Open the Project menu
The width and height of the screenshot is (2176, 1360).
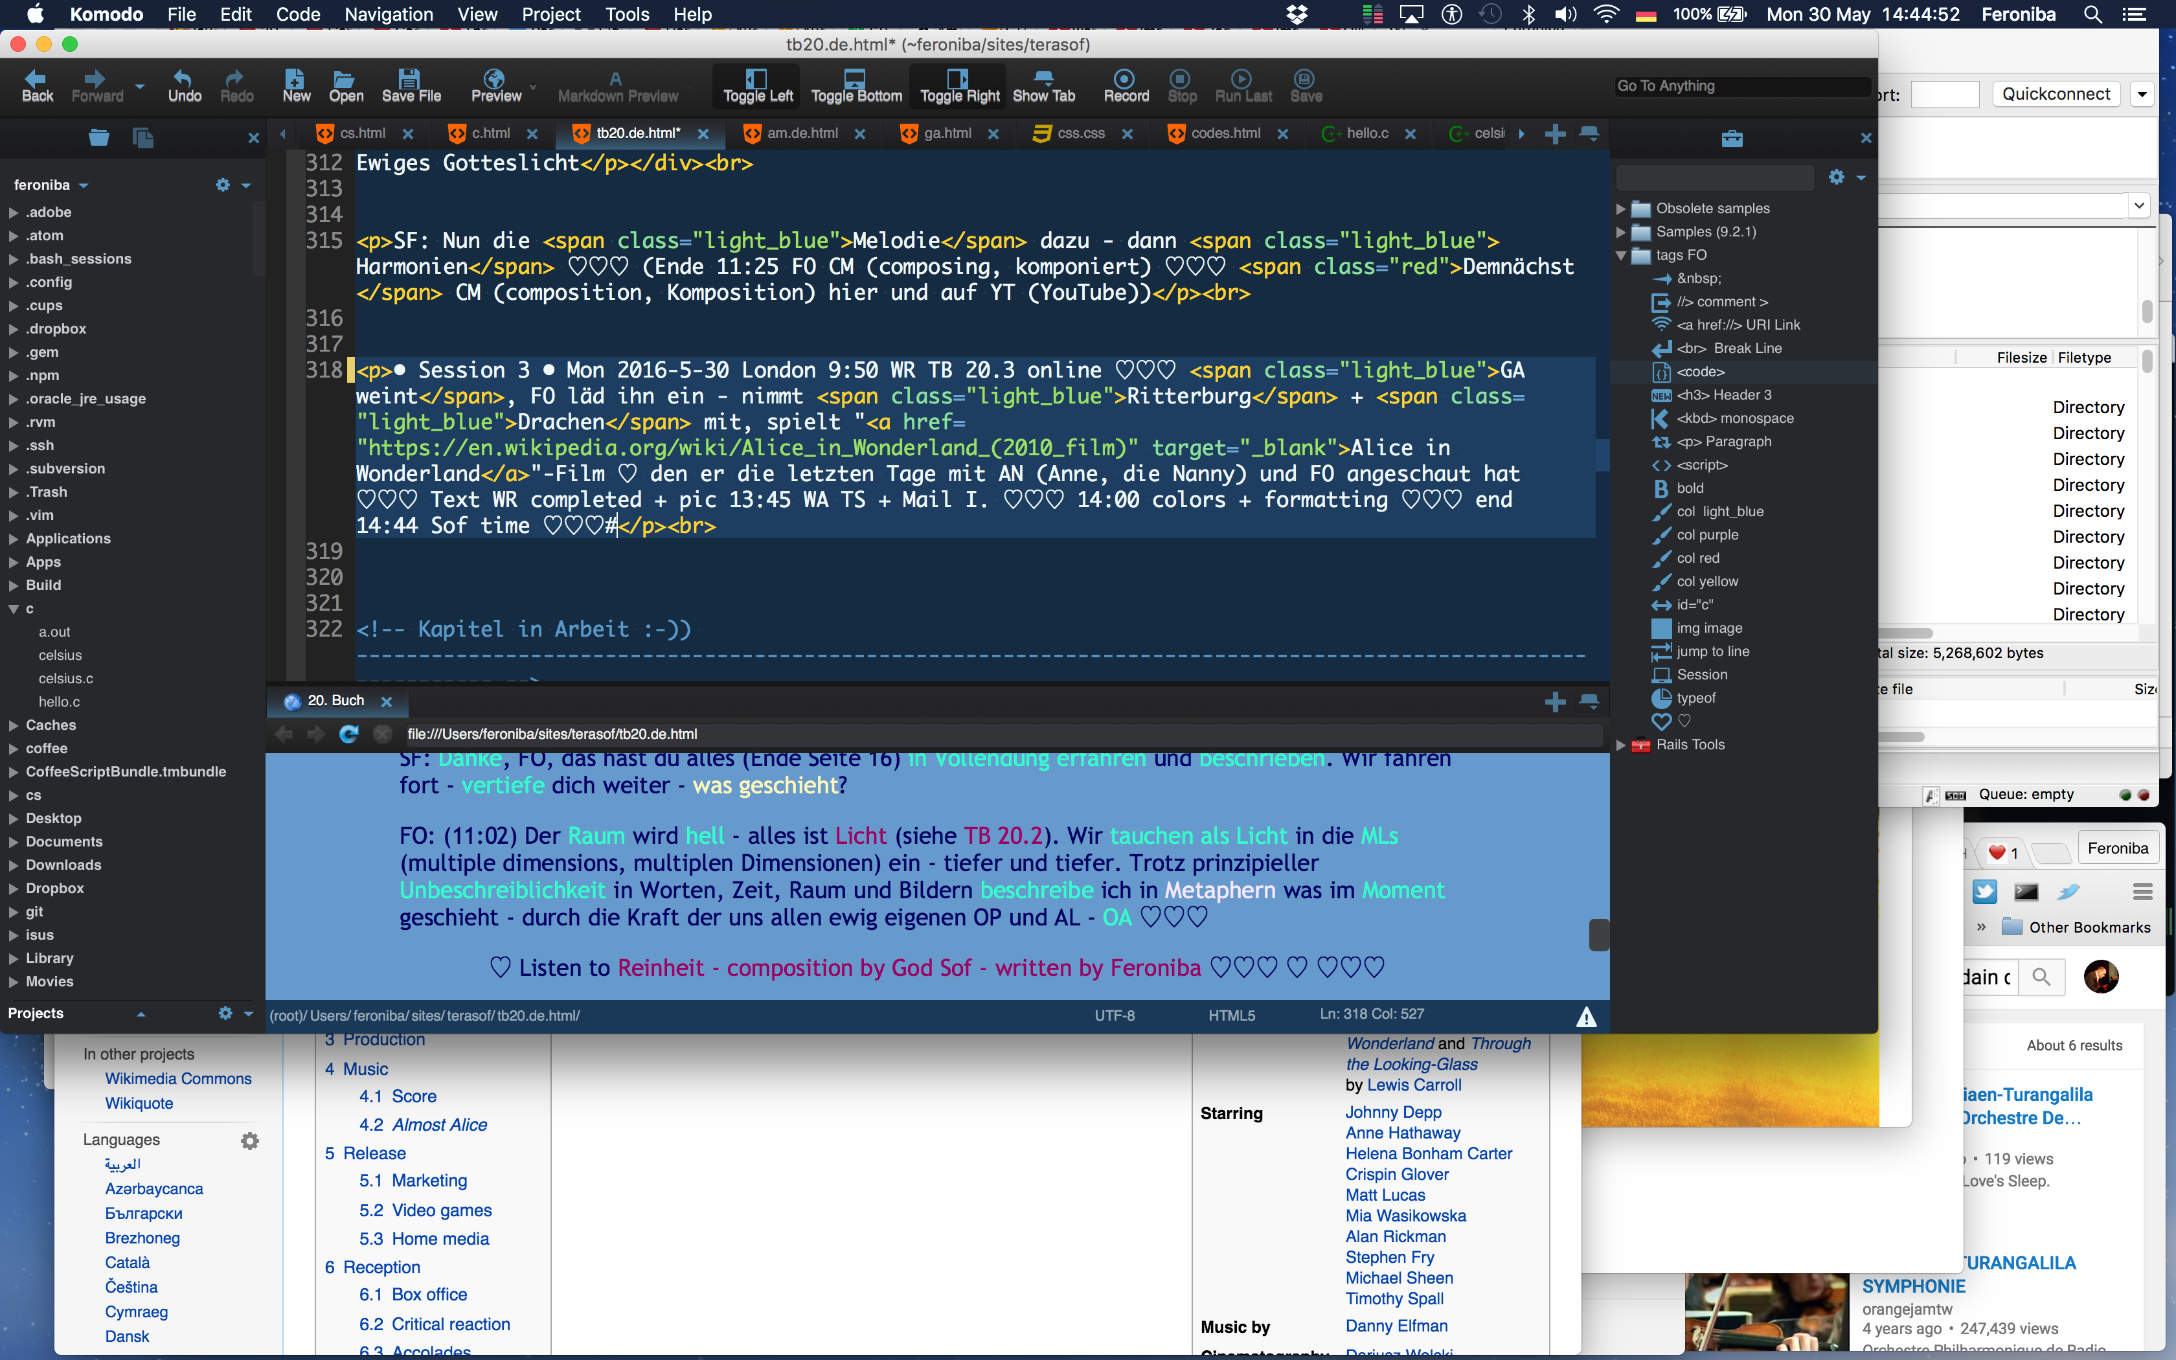550,14
